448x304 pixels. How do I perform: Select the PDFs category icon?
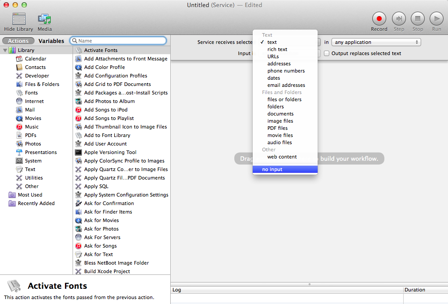pos(19,135)
